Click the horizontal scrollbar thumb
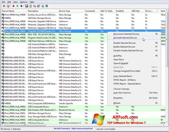Image resolution: width=169 pixels, height=132 pixels. point(25,125)
